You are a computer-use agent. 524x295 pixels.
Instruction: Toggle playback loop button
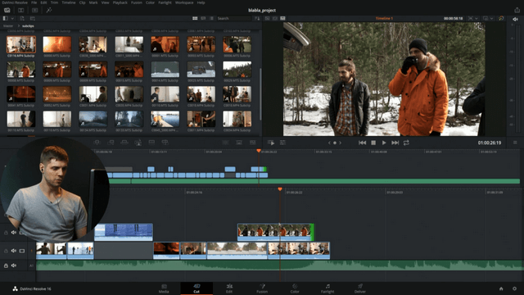406,143
